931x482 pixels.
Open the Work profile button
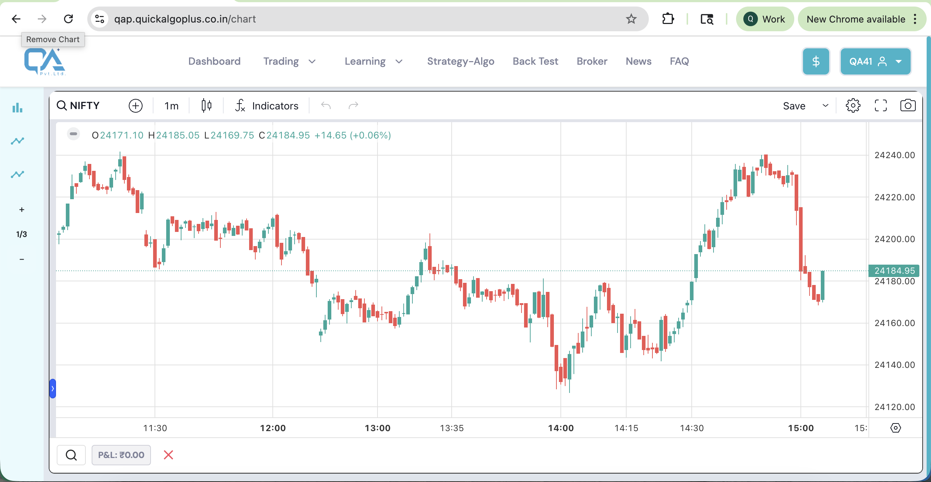(765, 19)
